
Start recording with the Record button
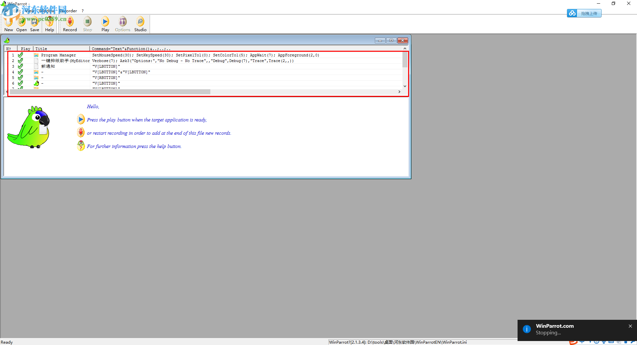point(70,24)
